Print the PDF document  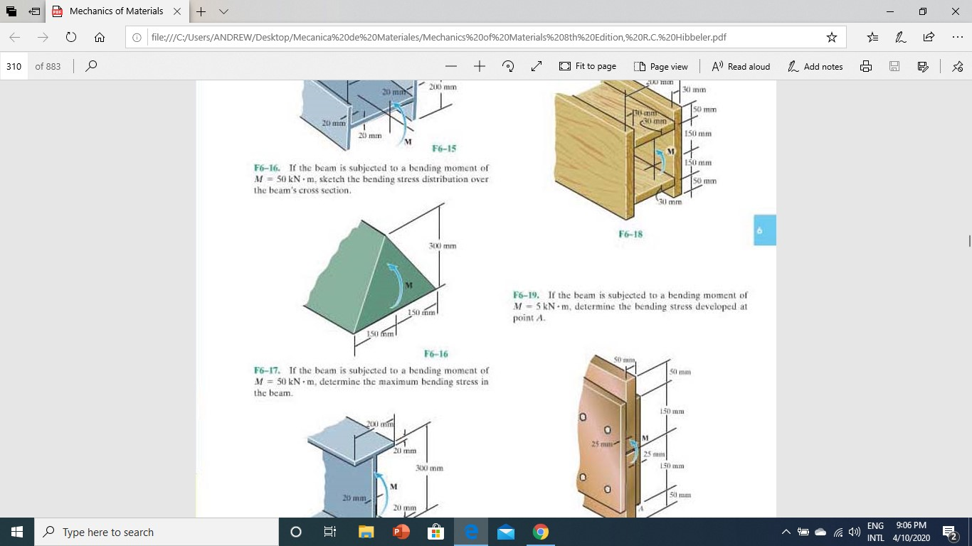(x=866, y=66)
